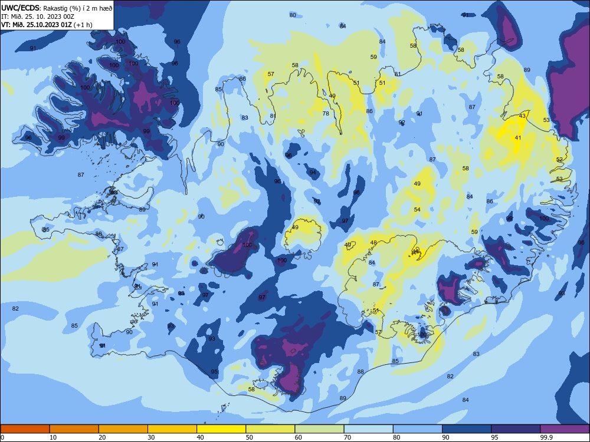This screenshot has width=590, height=442.
Task: Click the map humidity value "54"
Action: 417,210
